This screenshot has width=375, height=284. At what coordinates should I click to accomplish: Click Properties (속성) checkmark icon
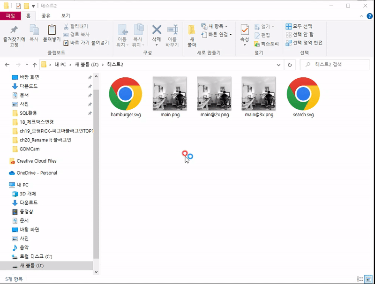click(245, 30)
